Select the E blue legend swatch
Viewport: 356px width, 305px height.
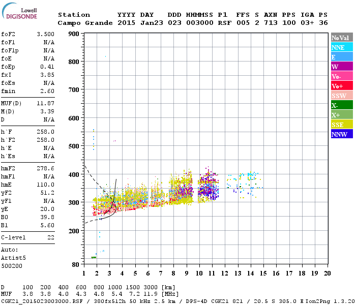click(342, 57)
